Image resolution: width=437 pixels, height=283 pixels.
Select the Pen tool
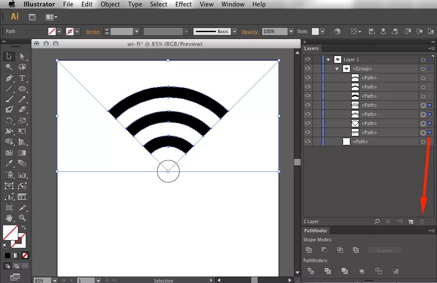8,78
